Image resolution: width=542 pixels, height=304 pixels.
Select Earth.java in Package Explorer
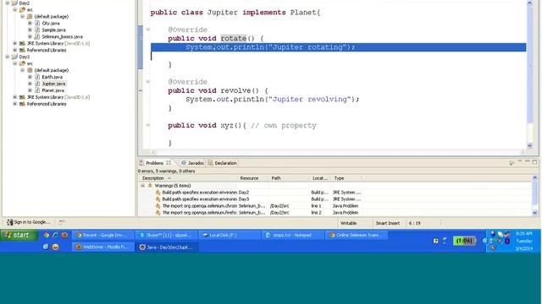click(53, 77)
